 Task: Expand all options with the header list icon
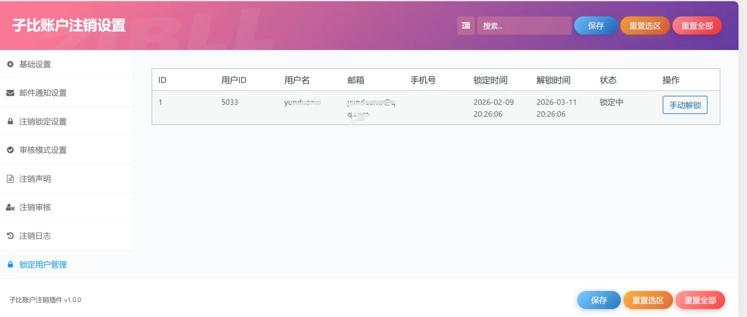point(465,26)
